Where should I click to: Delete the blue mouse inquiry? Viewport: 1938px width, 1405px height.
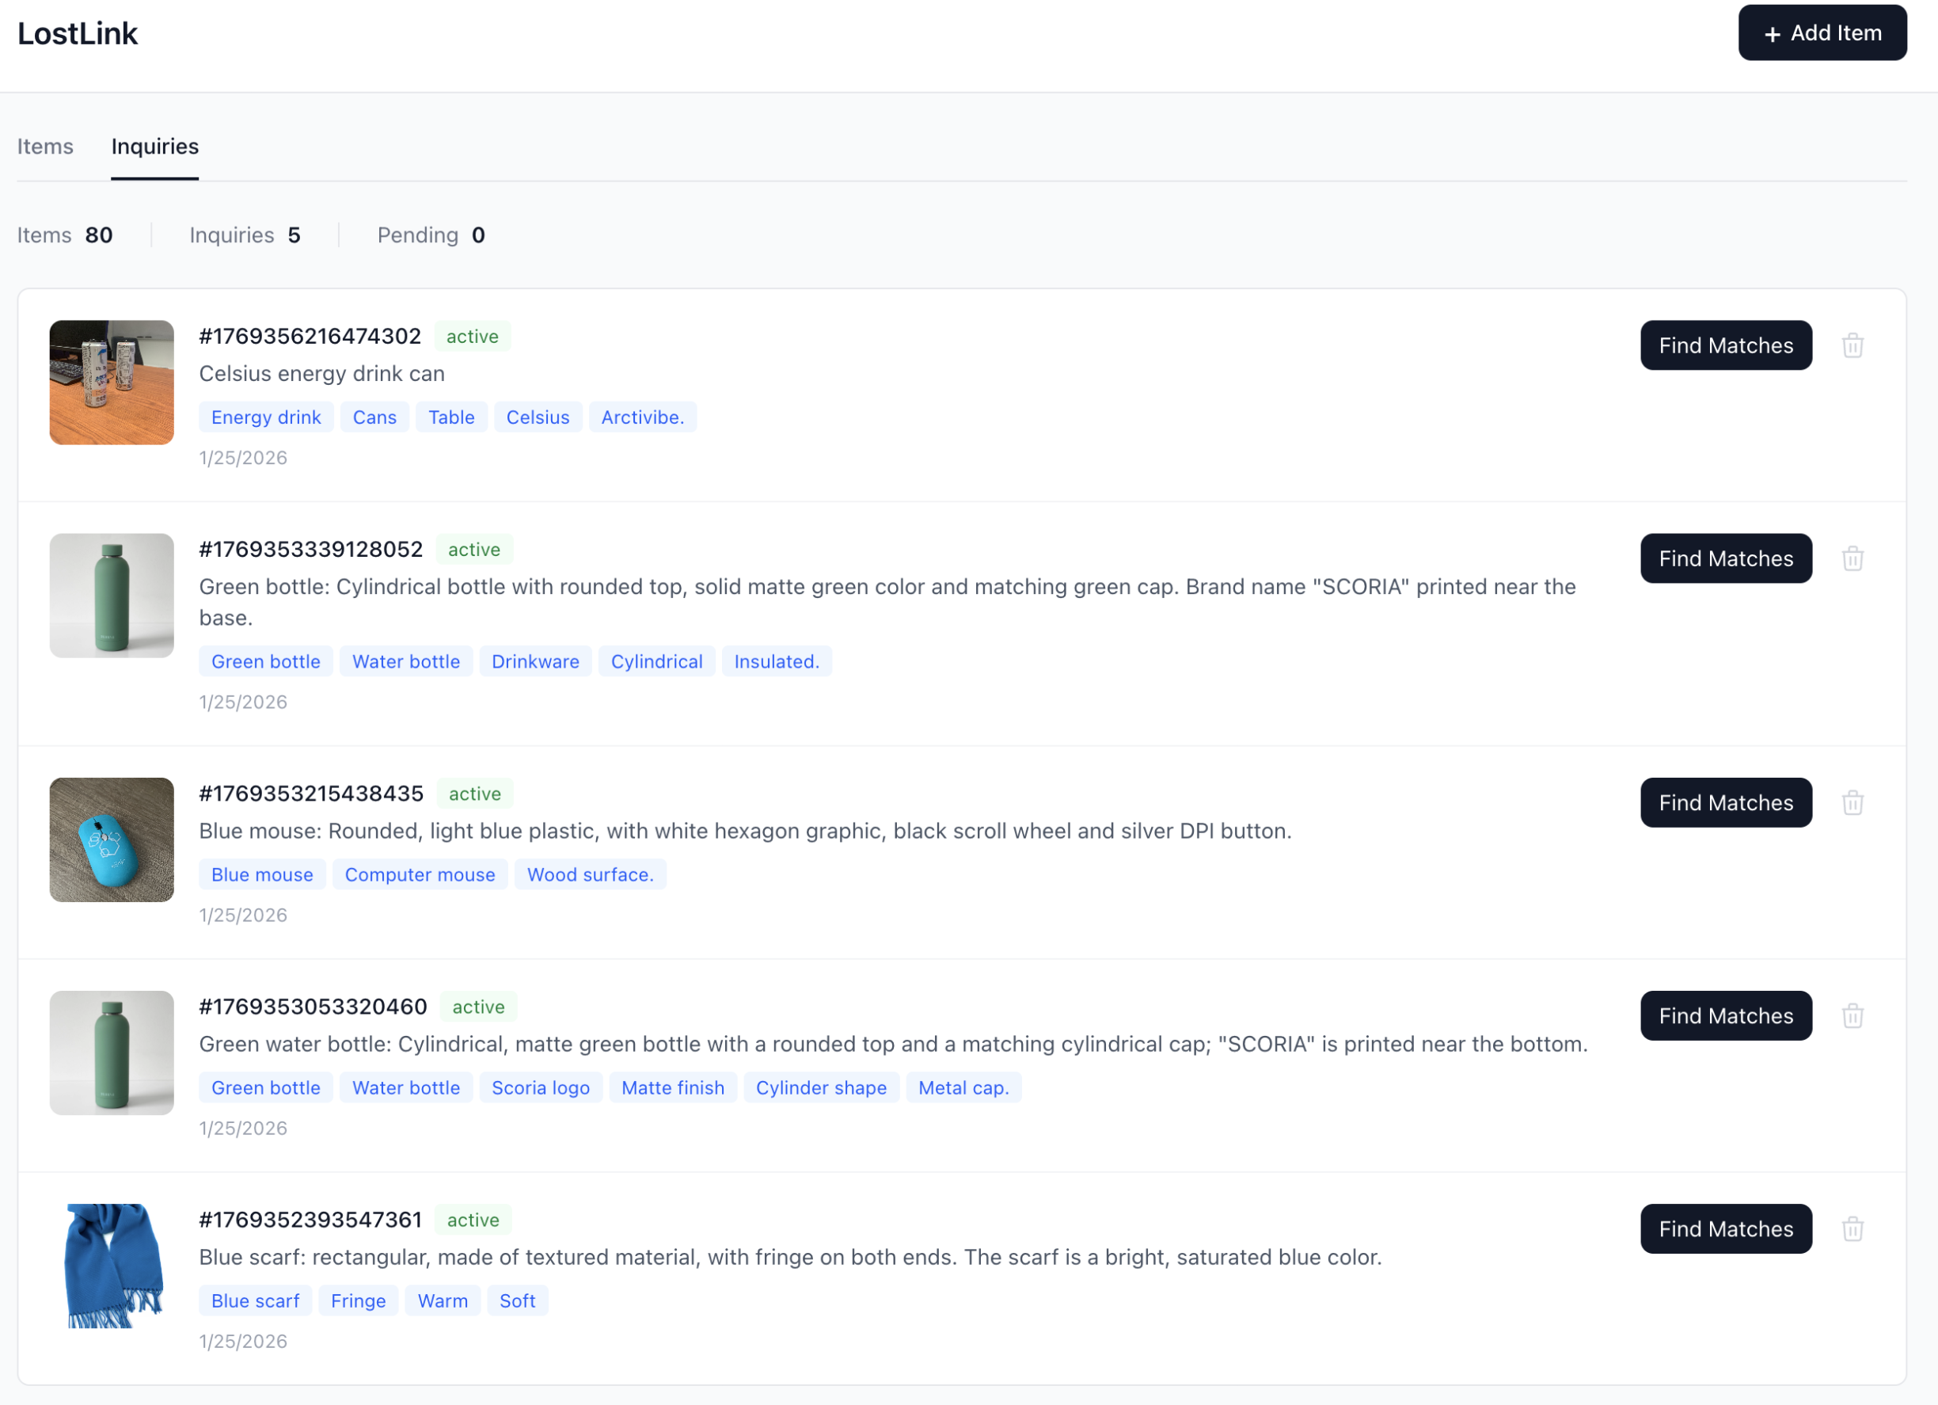point(1852,802)
